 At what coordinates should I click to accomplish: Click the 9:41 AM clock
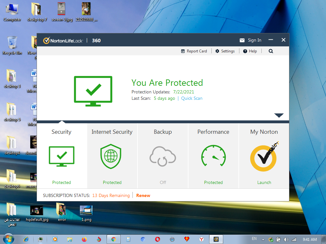(x=309, y=240)
